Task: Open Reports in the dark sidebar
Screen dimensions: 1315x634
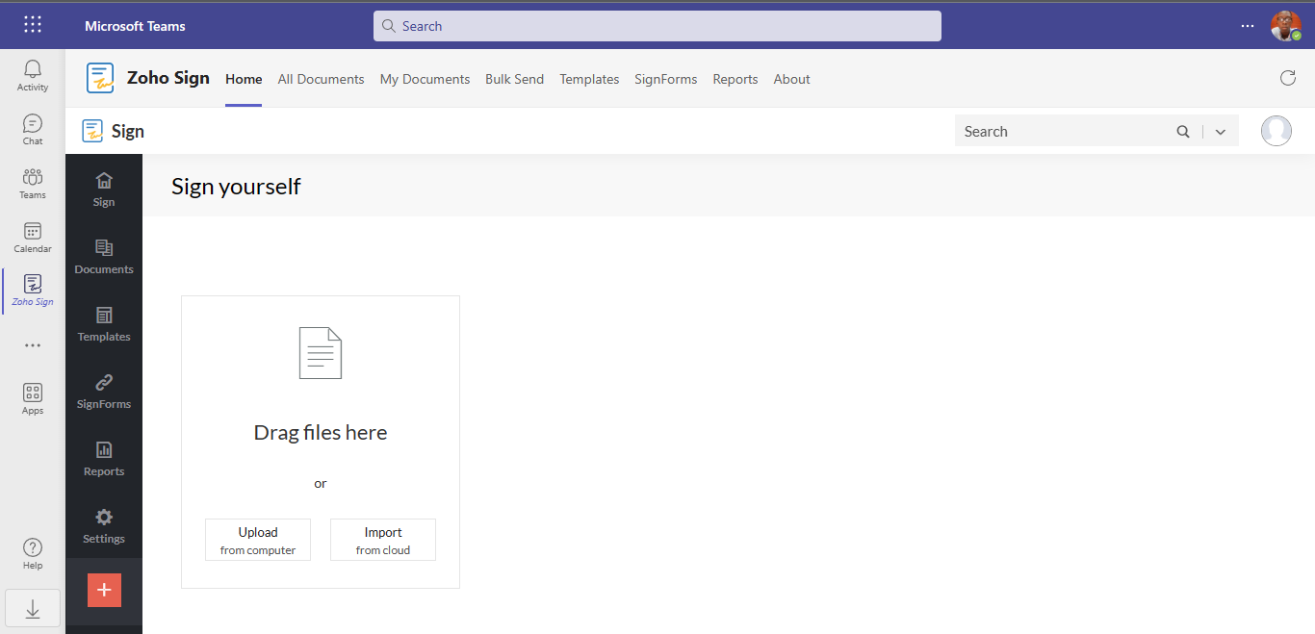Action: [104, 458]
